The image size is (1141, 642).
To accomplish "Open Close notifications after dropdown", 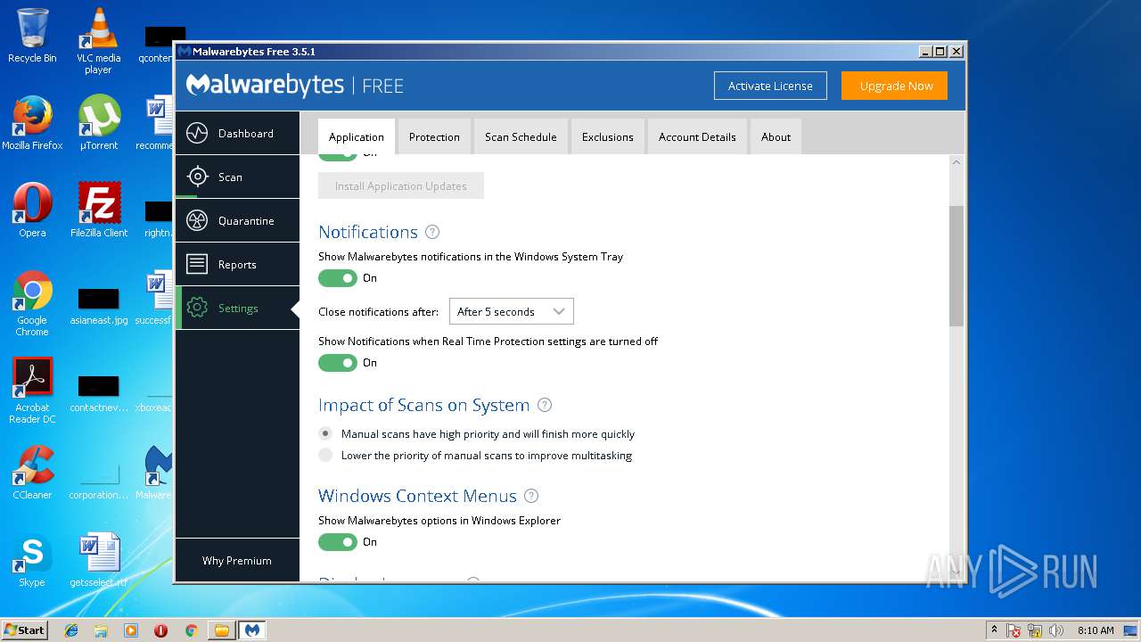I will [x=512, y=311].
